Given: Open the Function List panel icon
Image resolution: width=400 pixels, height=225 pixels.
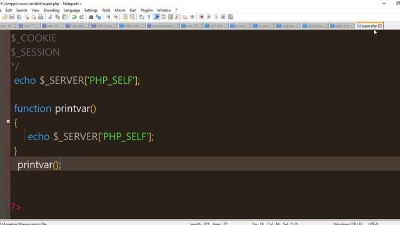Looking at the screenshot, I should [177, 17].
